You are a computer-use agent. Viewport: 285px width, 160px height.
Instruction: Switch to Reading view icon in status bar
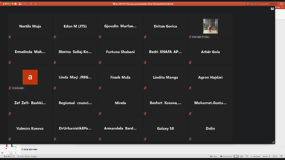pyautogui.click(x=247, y=156)
